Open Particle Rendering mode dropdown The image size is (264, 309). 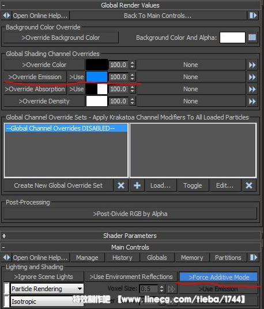[x=47, y=289]
